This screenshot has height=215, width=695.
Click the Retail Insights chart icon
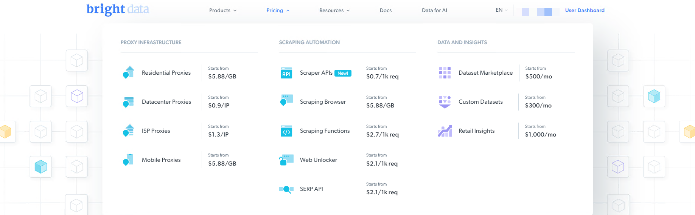click(445, 131)
